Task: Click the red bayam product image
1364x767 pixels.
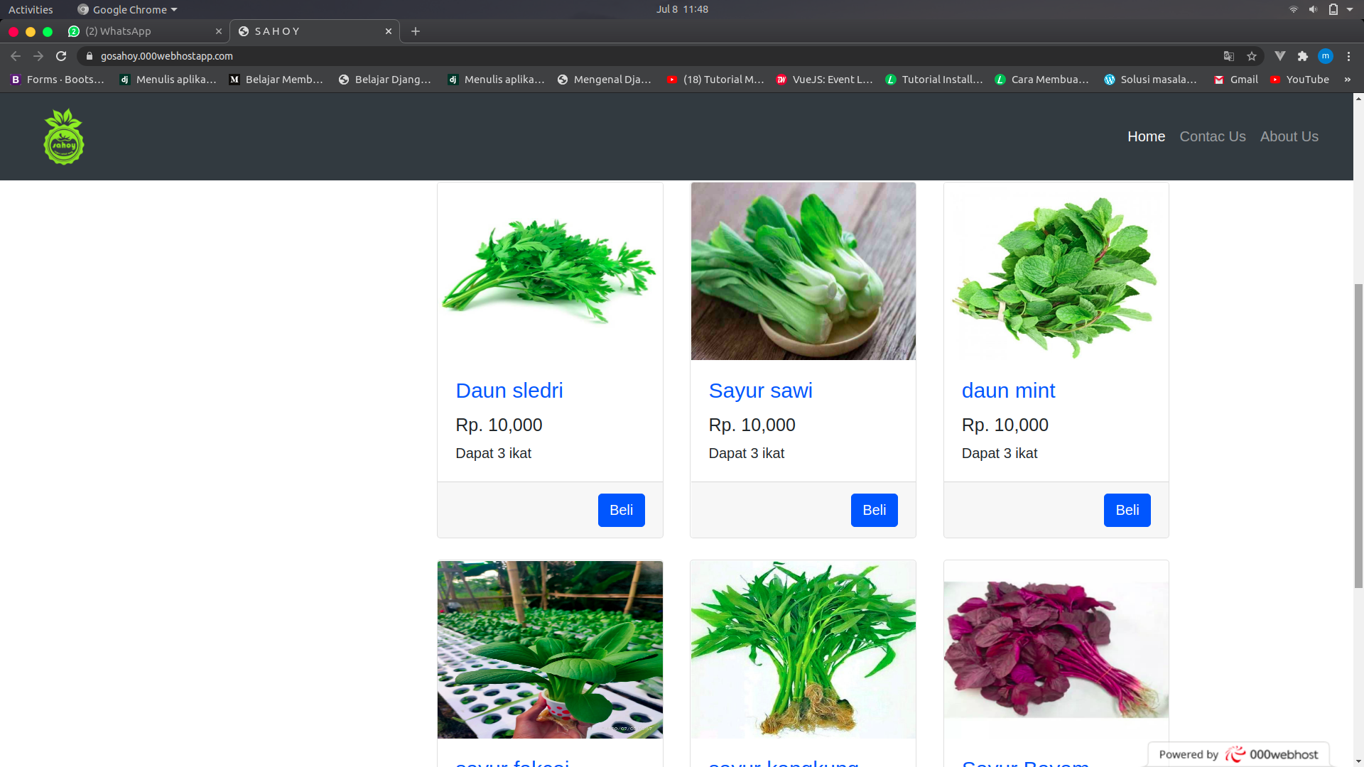Action: [1056, 650]
